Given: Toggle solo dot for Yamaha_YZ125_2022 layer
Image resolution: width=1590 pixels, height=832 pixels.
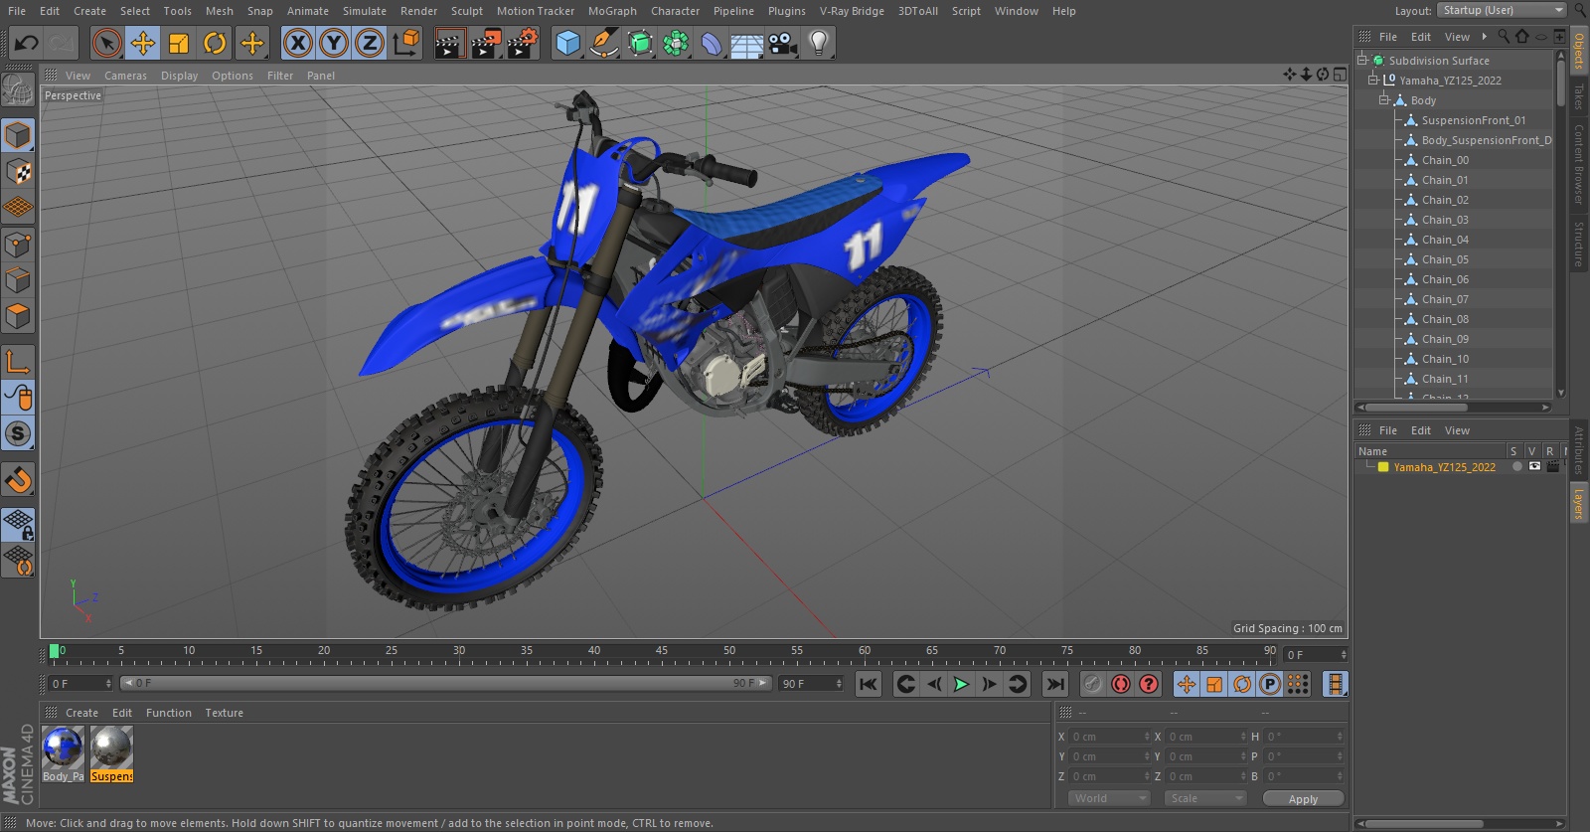Looking at the screenshot, I should (1516, 466).
